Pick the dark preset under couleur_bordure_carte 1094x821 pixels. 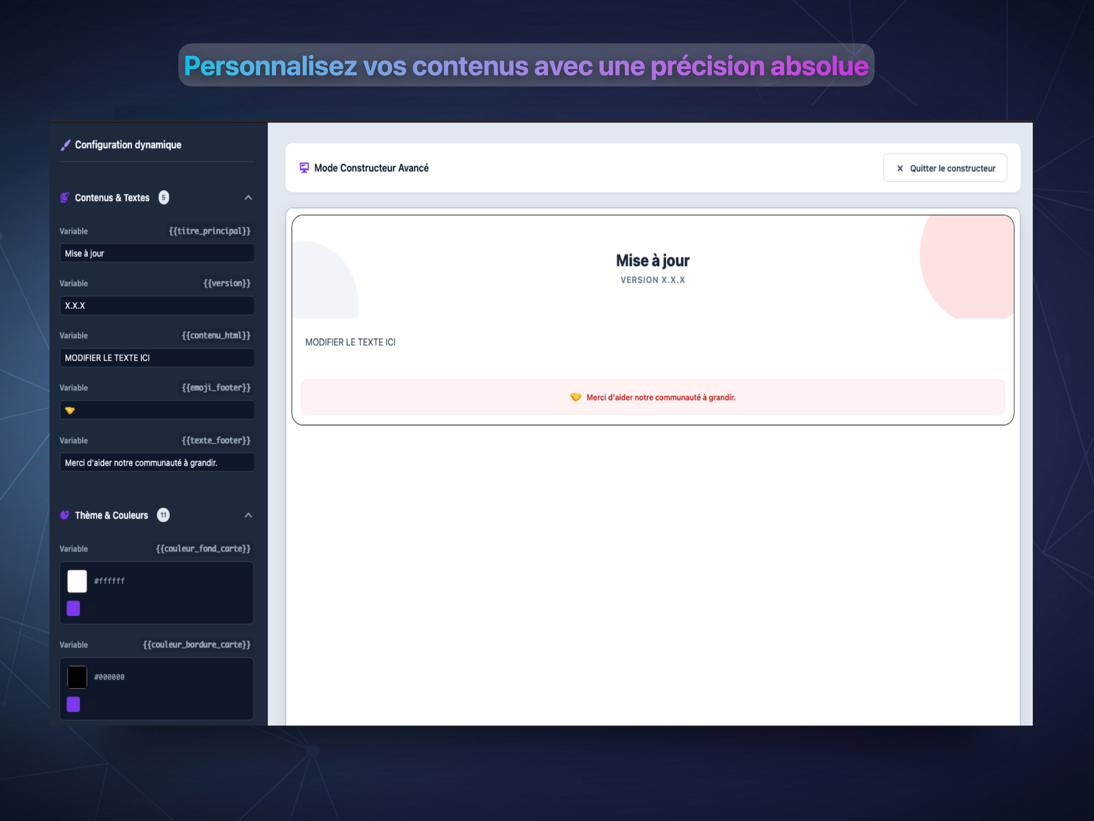pyautogui.click(x=90, y=704)
